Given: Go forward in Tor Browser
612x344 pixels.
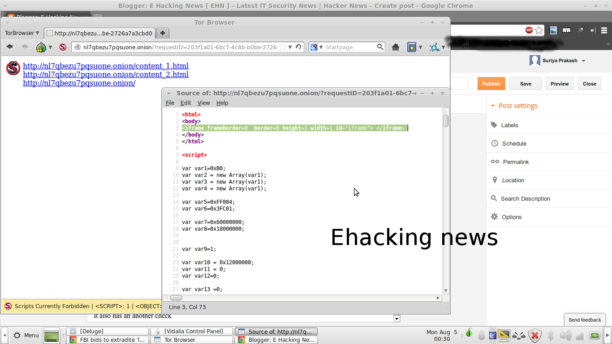Looking at the screenshot, I should [x=25, y=47].
